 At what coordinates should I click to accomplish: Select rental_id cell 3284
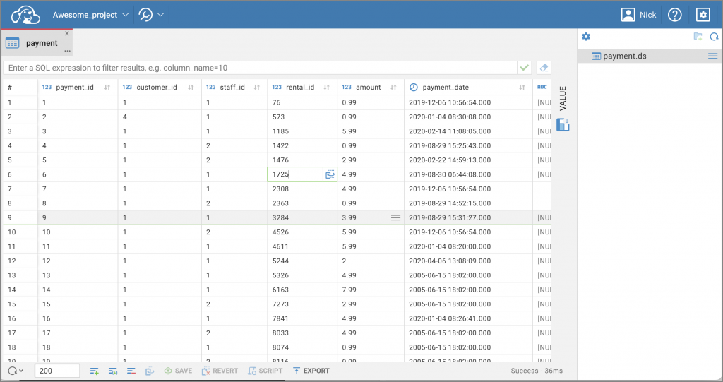(302, 217)
